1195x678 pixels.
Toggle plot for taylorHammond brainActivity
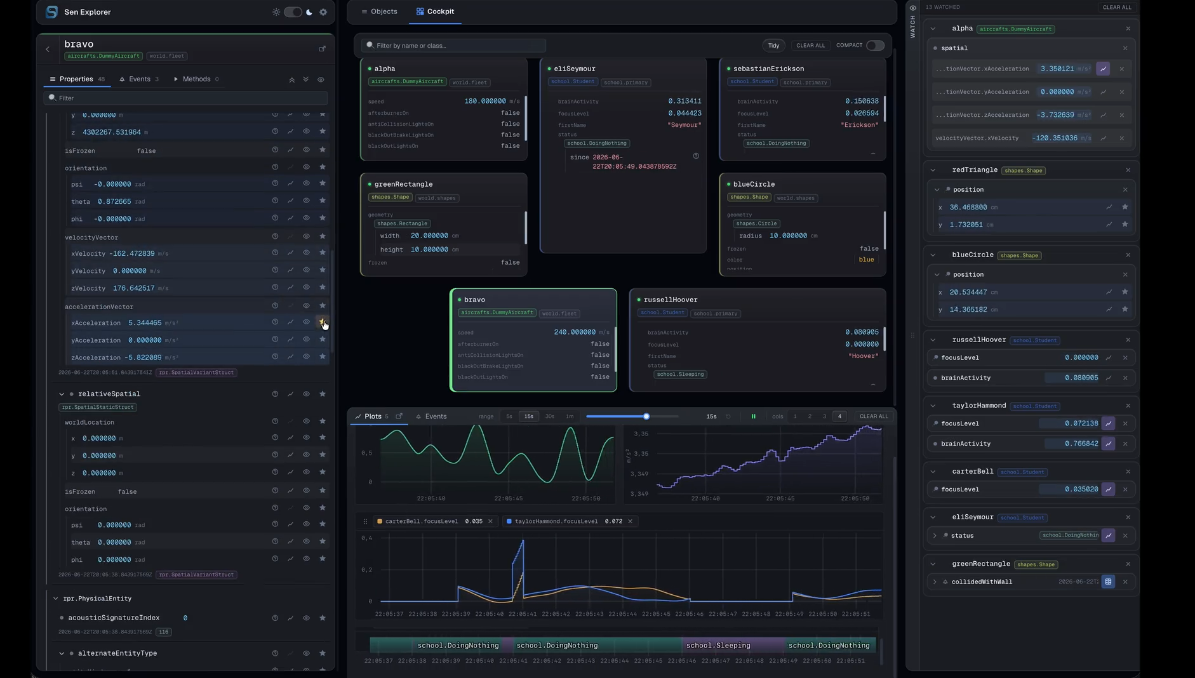point(1108,444)
